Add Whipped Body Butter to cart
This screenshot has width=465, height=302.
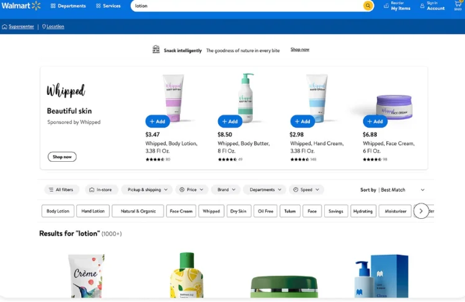230,122
